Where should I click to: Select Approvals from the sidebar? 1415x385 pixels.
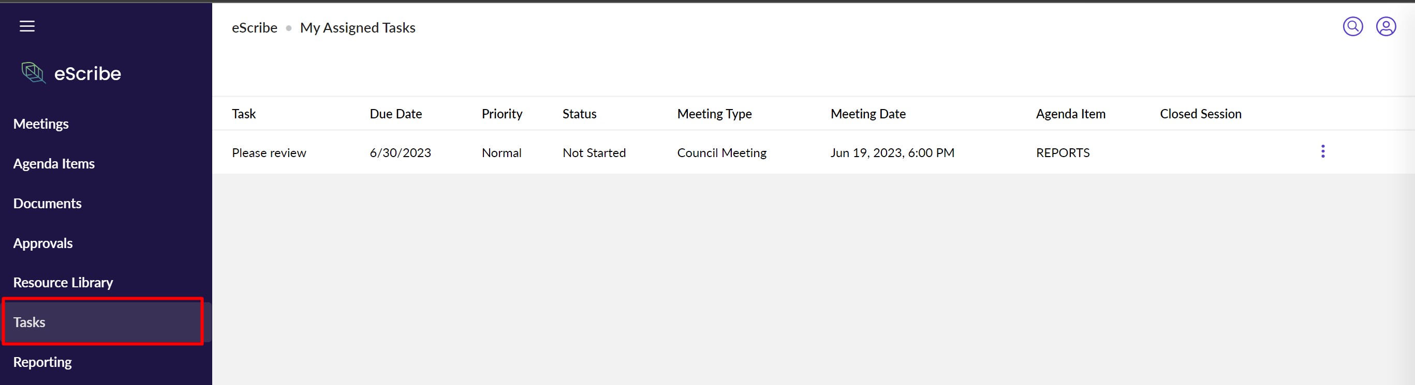(x=43, y=243)
